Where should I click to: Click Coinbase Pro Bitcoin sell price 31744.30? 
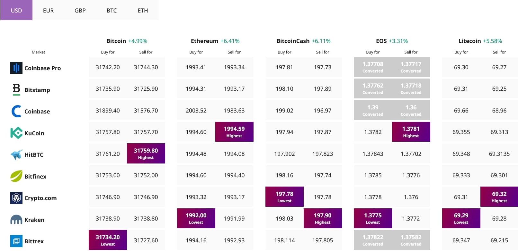(146, 67)
